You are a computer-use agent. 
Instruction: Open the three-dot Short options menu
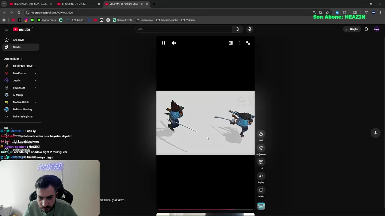[239, 43]
